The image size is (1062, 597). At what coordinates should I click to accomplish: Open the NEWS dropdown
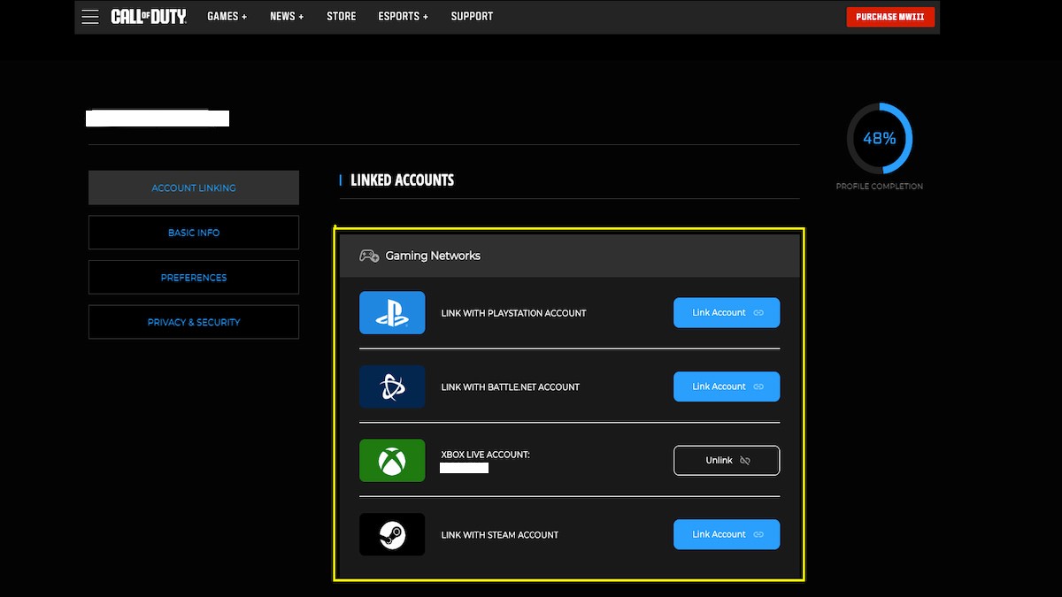tap(286, 16)
